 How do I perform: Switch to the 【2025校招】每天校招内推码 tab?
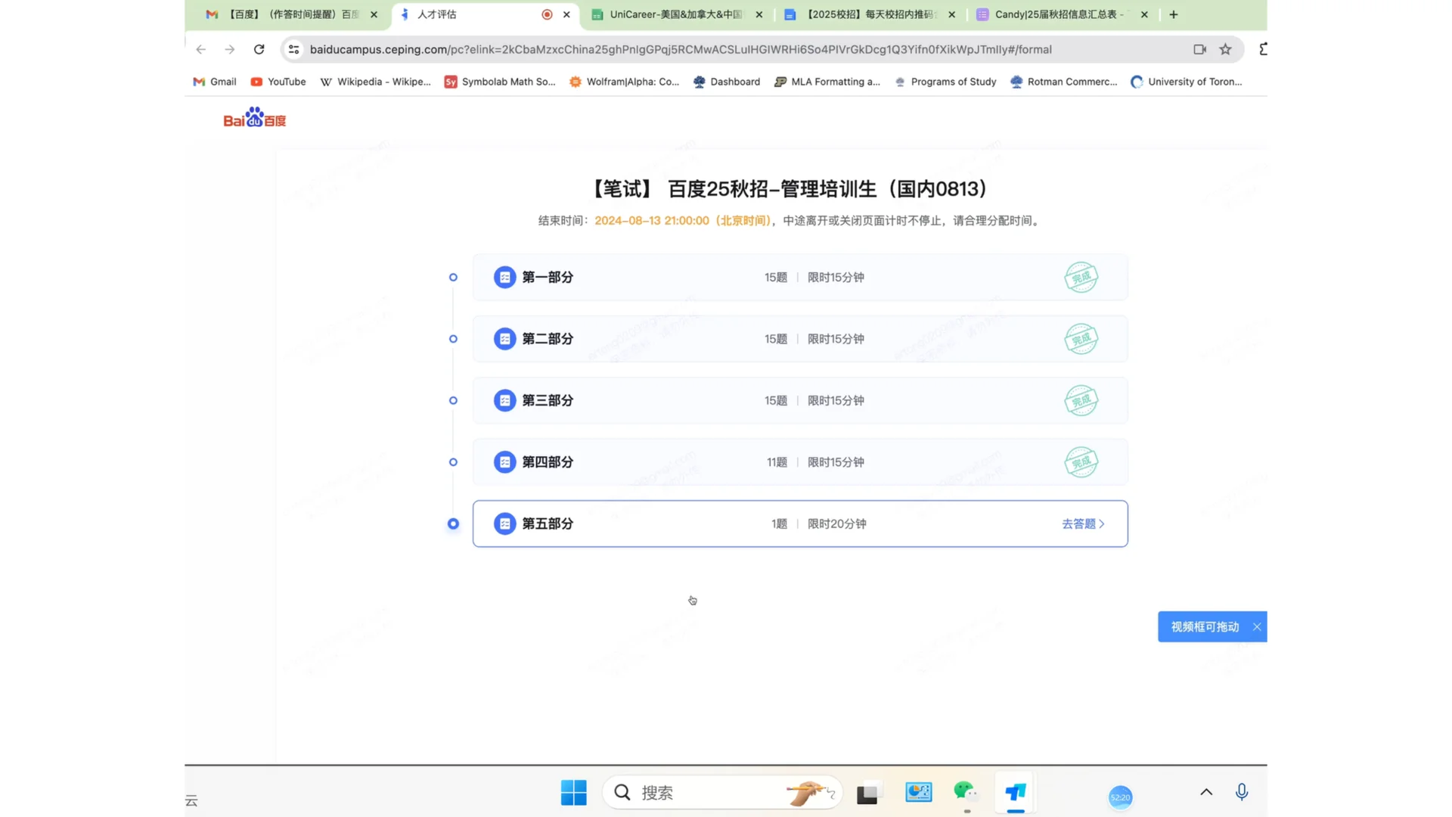pyautogui.click(x=870, y=14)
